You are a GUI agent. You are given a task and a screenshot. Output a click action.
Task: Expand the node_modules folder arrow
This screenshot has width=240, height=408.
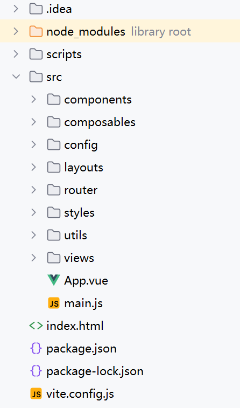[16, 31]
